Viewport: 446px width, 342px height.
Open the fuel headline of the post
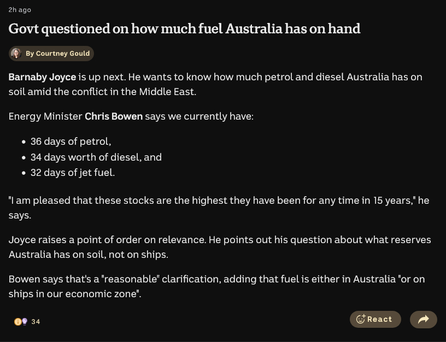point(184,28)
